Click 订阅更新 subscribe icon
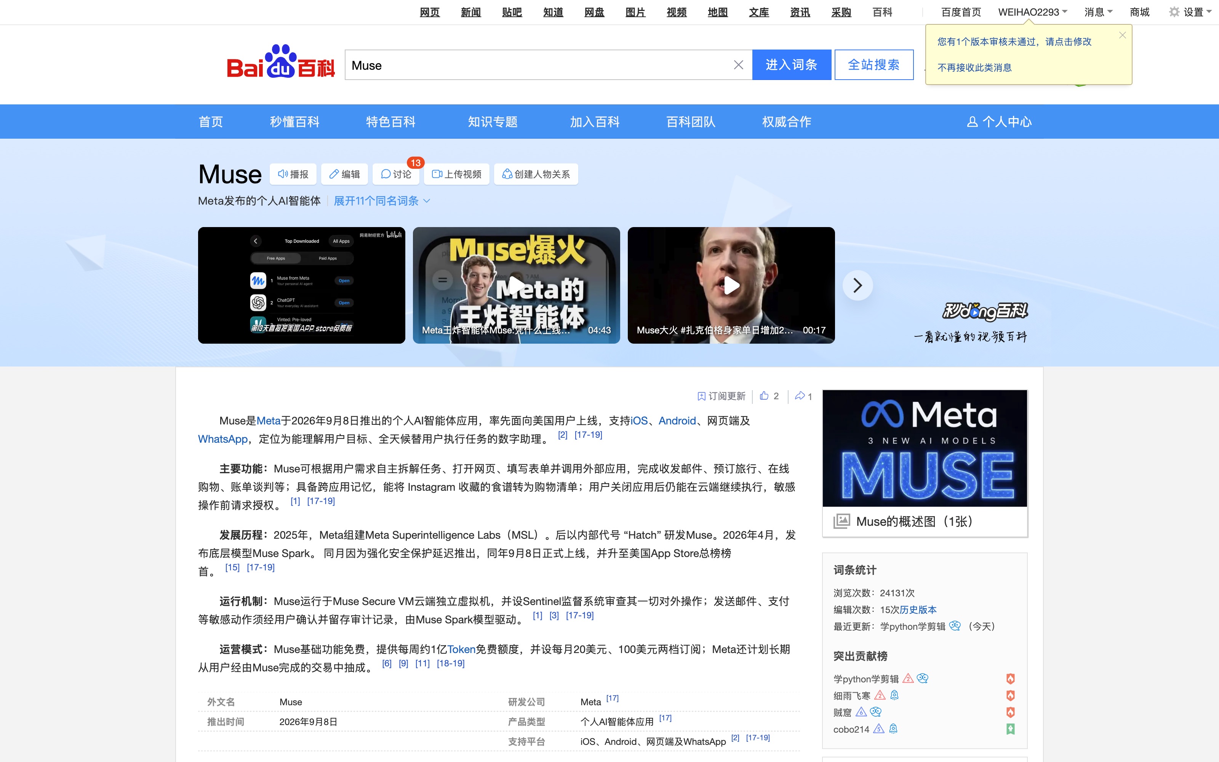1219x762 pixels. (701, 396)
